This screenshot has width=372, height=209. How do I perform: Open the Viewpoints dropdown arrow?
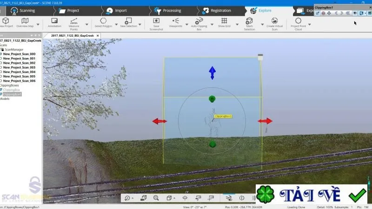click(x=187, y=25)
